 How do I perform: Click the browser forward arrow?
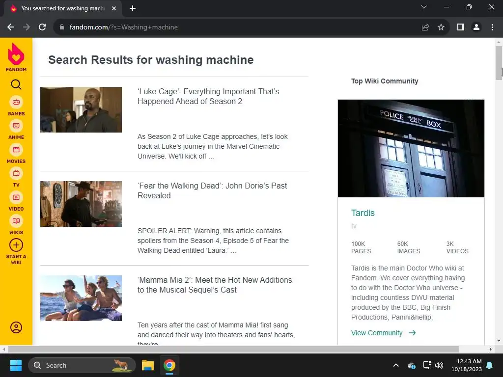click(x=27, y=27)
